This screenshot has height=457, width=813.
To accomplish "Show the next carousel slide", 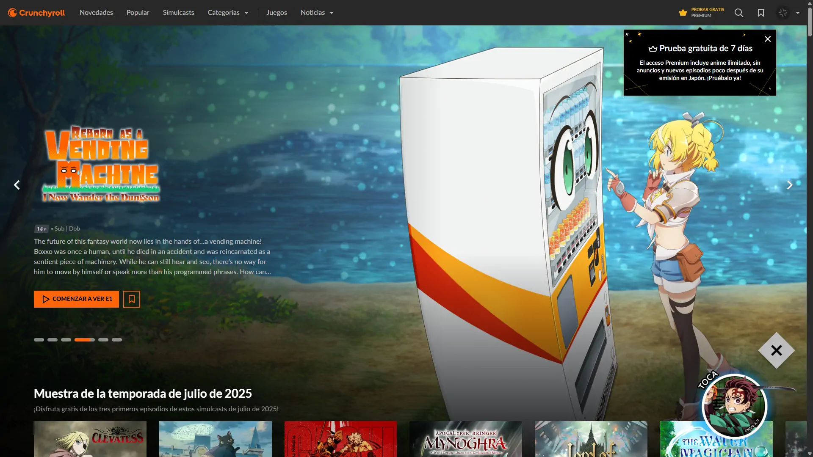I will click(x=790, y=185).
